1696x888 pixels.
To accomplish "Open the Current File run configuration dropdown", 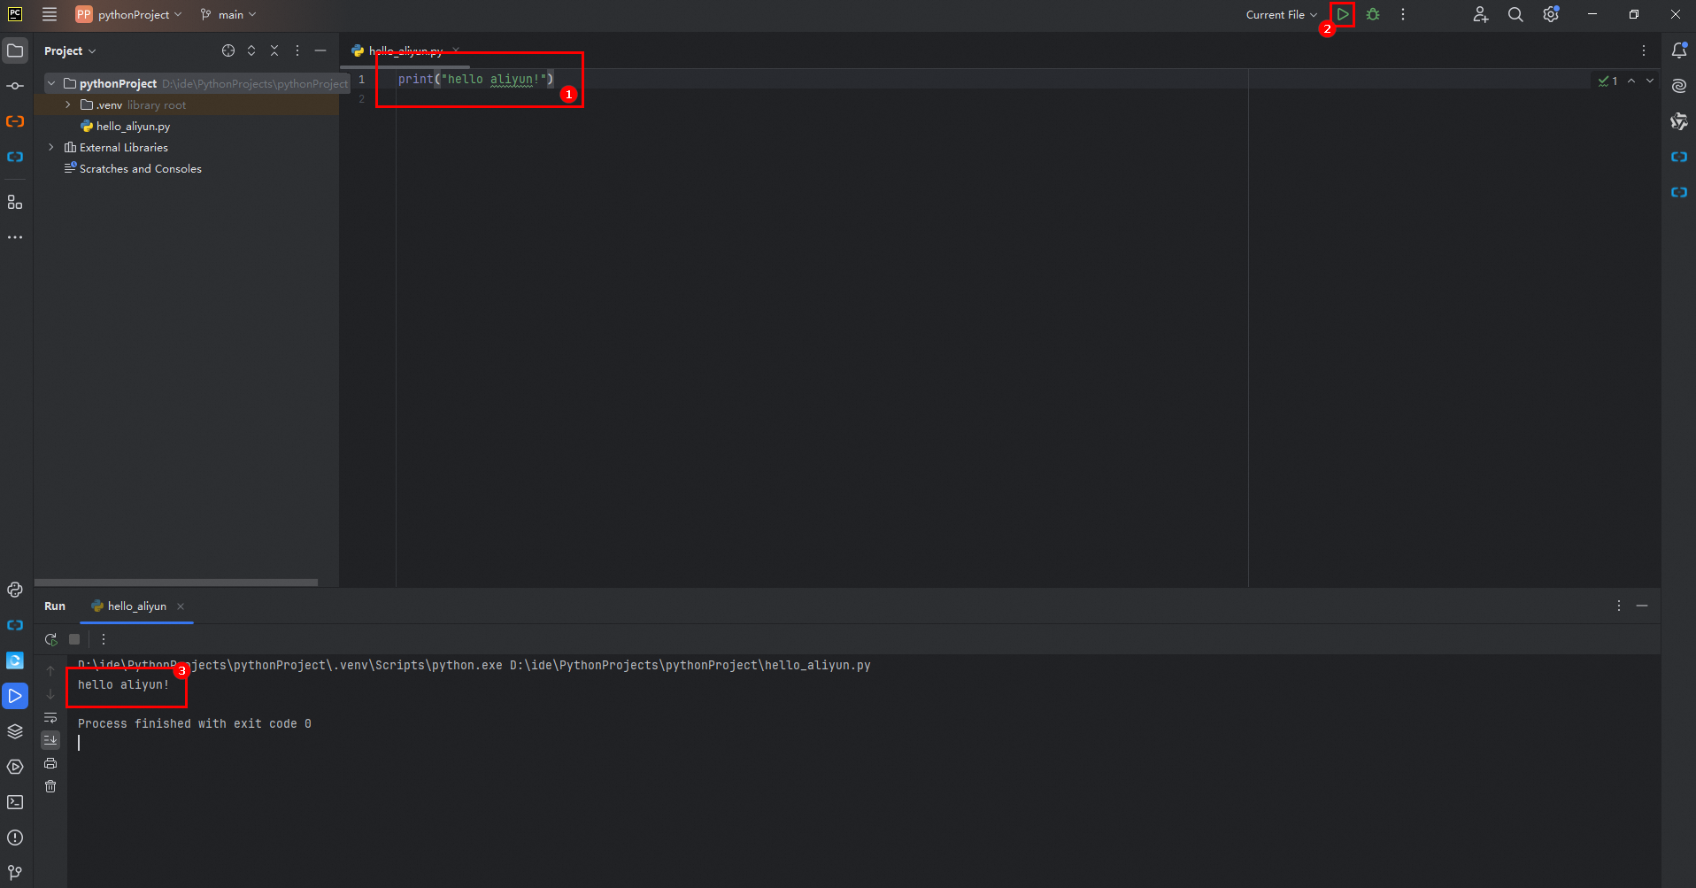I will click(1281, 14).
